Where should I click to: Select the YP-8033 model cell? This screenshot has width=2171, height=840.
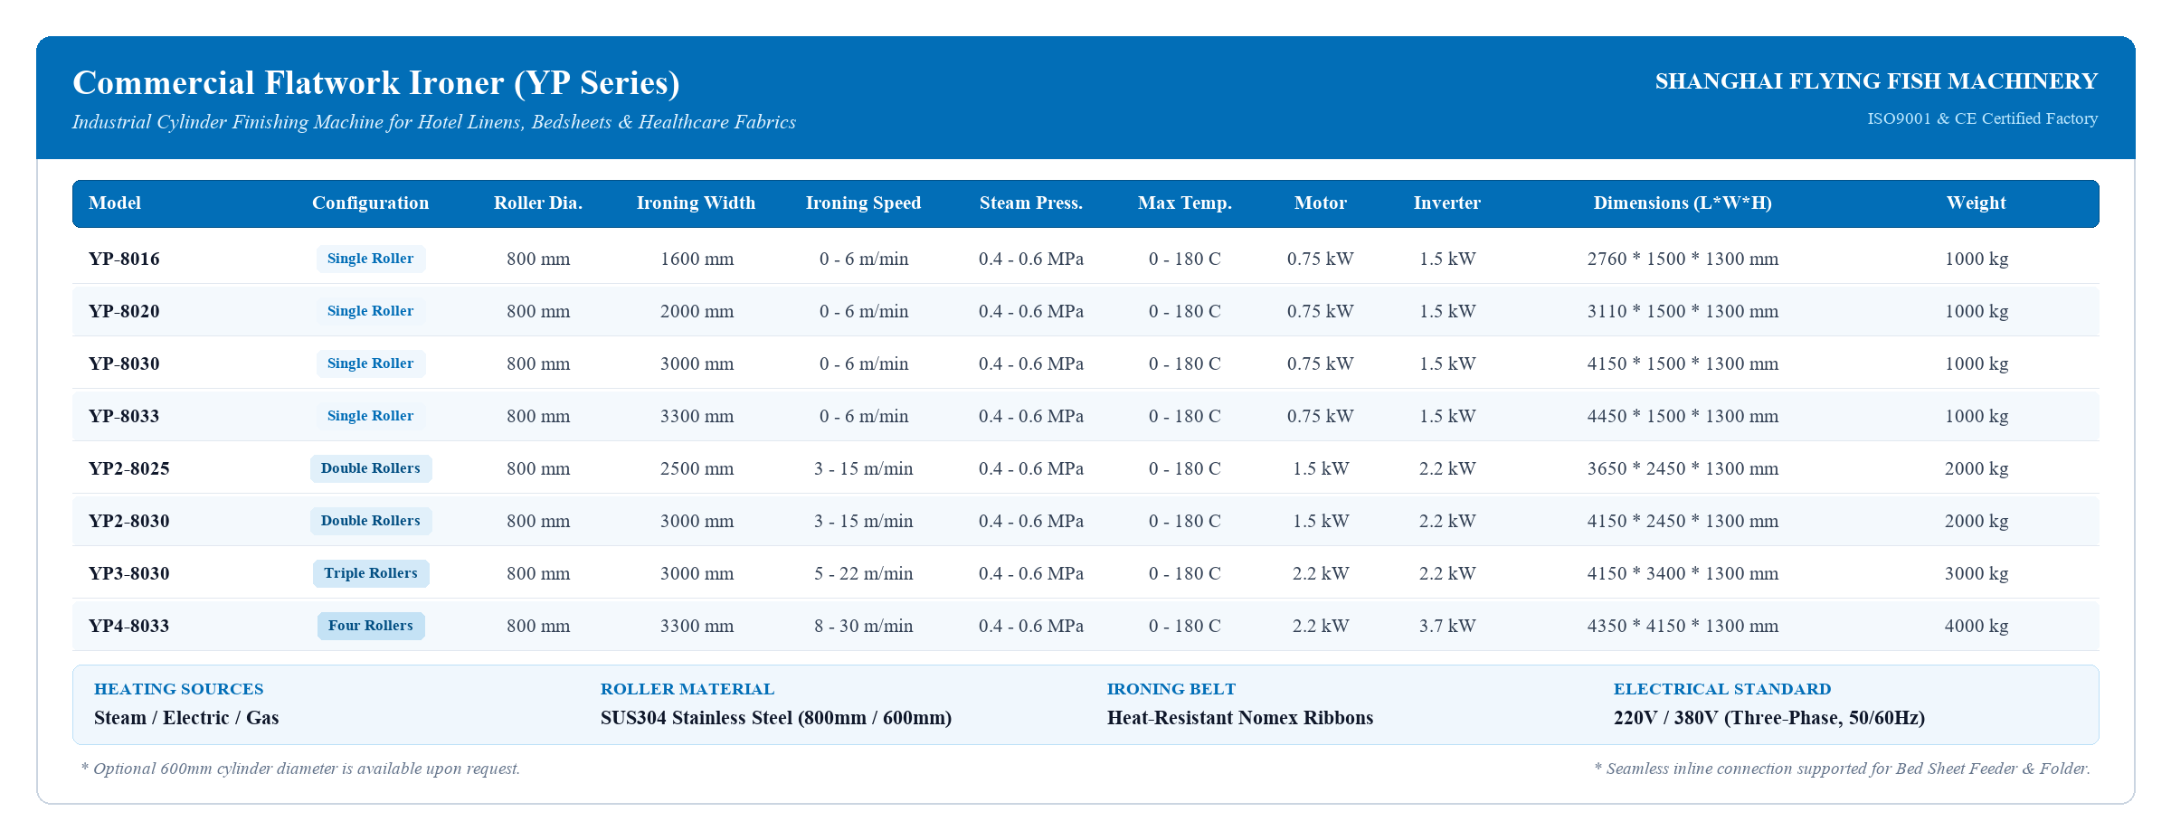[x=124, y=416]
